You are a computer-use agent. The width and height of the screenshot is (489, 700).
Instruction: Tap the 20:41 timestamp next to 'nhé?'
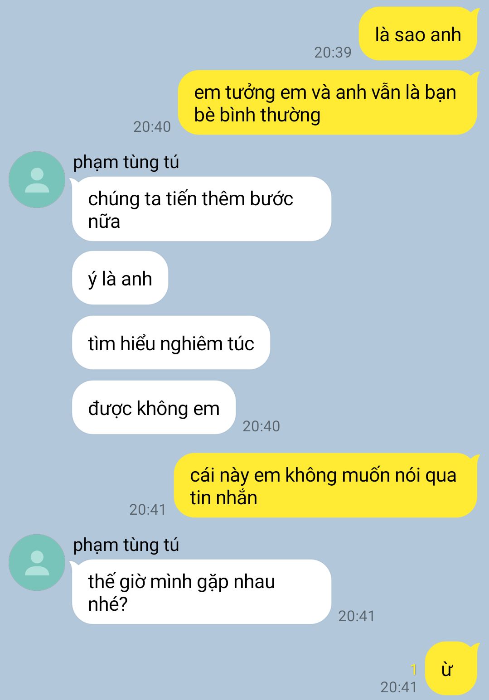click(357, 616)
